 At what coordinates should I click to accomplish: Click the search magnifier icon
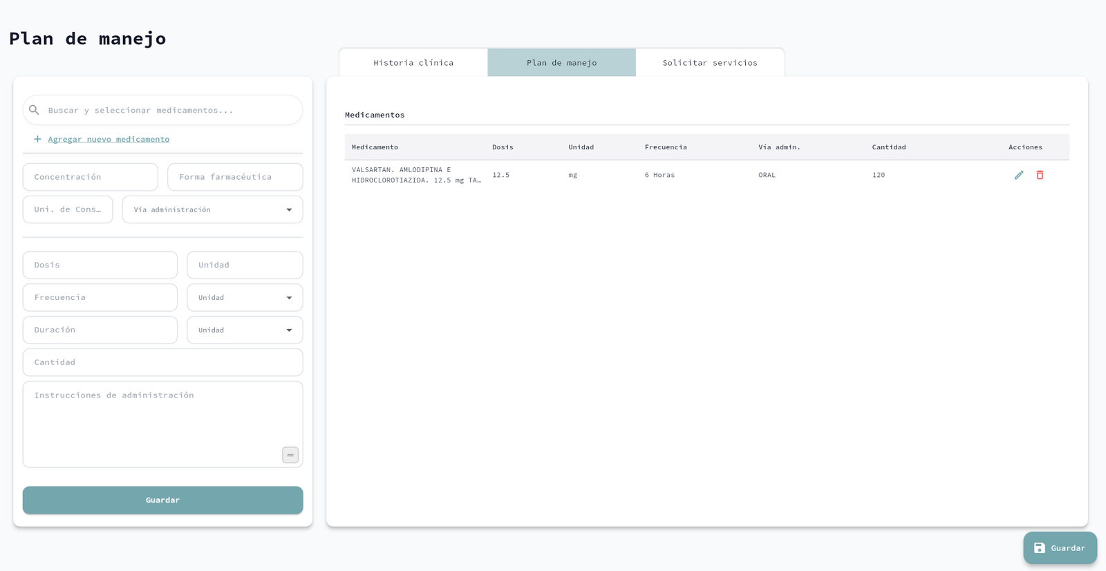[34, 110]
